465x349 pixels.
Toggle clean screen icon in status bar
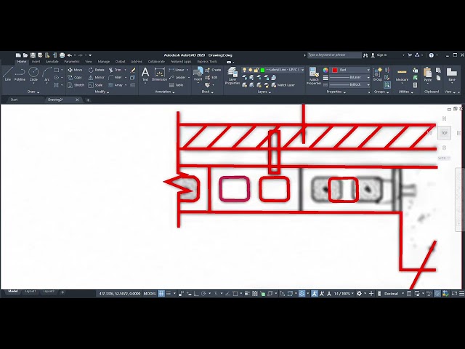coord(454,294)
